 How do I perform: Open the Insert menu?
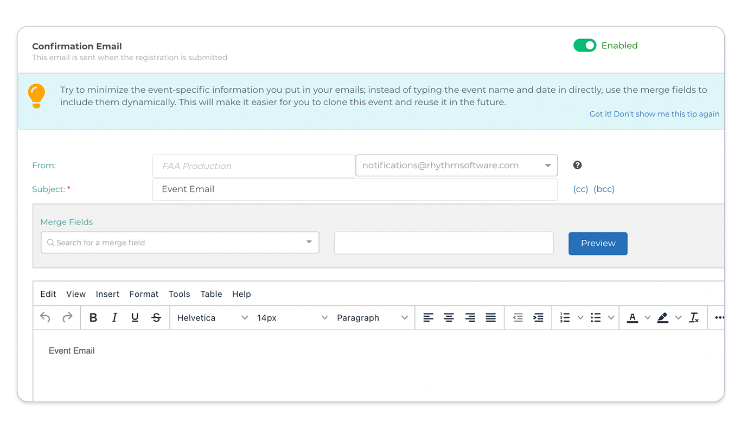pos(107,294)
